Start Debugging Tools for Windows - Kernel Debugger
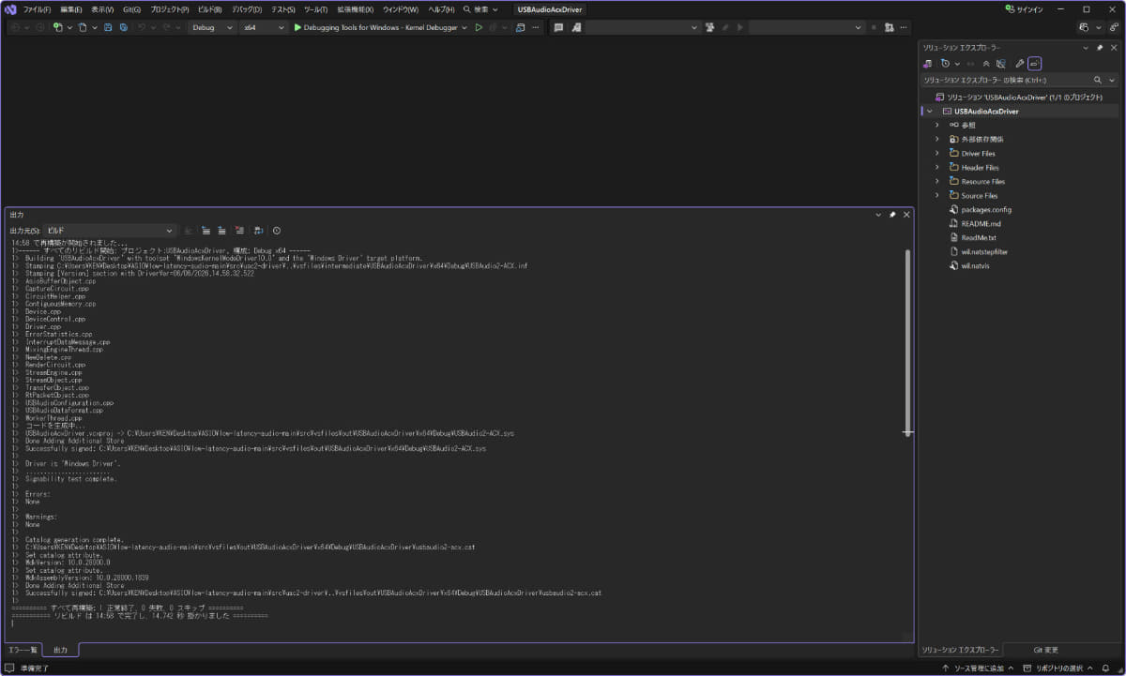 [x=375, y=27]
